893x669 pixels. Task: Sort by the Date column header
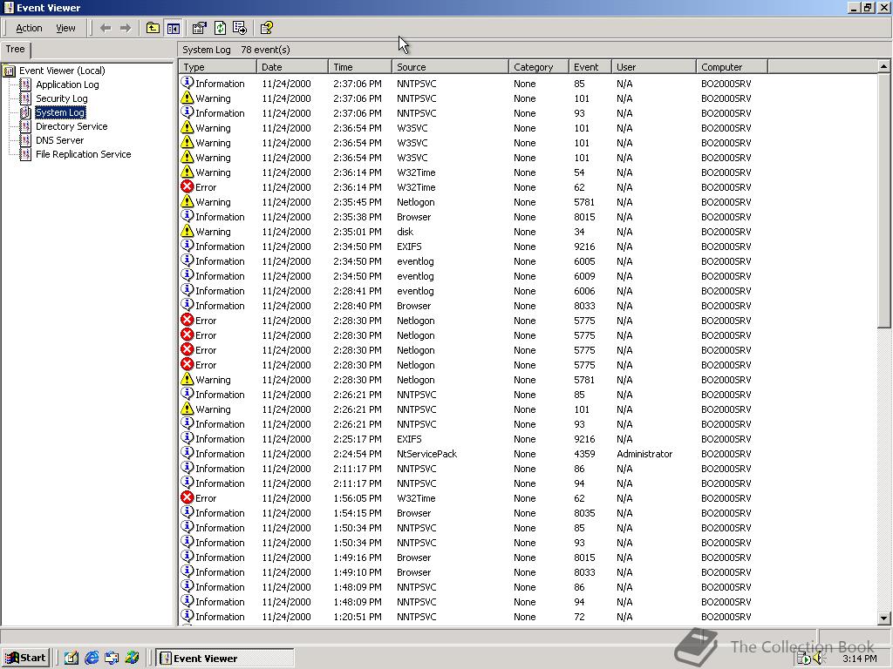[292, 66]
